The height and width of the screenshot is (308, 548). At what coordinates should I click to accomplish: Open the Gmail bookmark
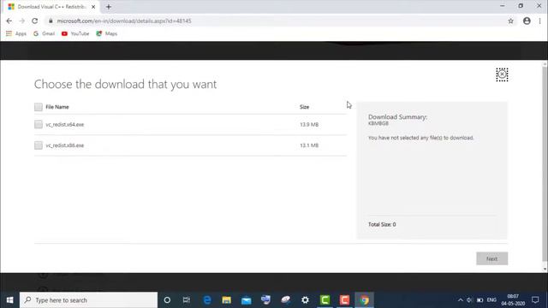[44, 33]
